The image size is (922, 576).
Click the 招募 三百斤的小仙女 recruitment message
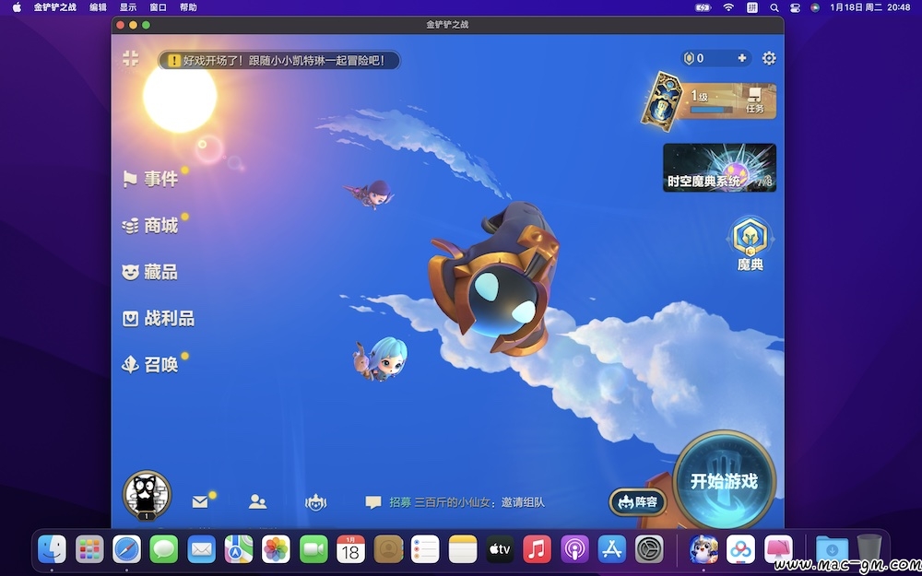pyautogui.click(x=467, y=502)
